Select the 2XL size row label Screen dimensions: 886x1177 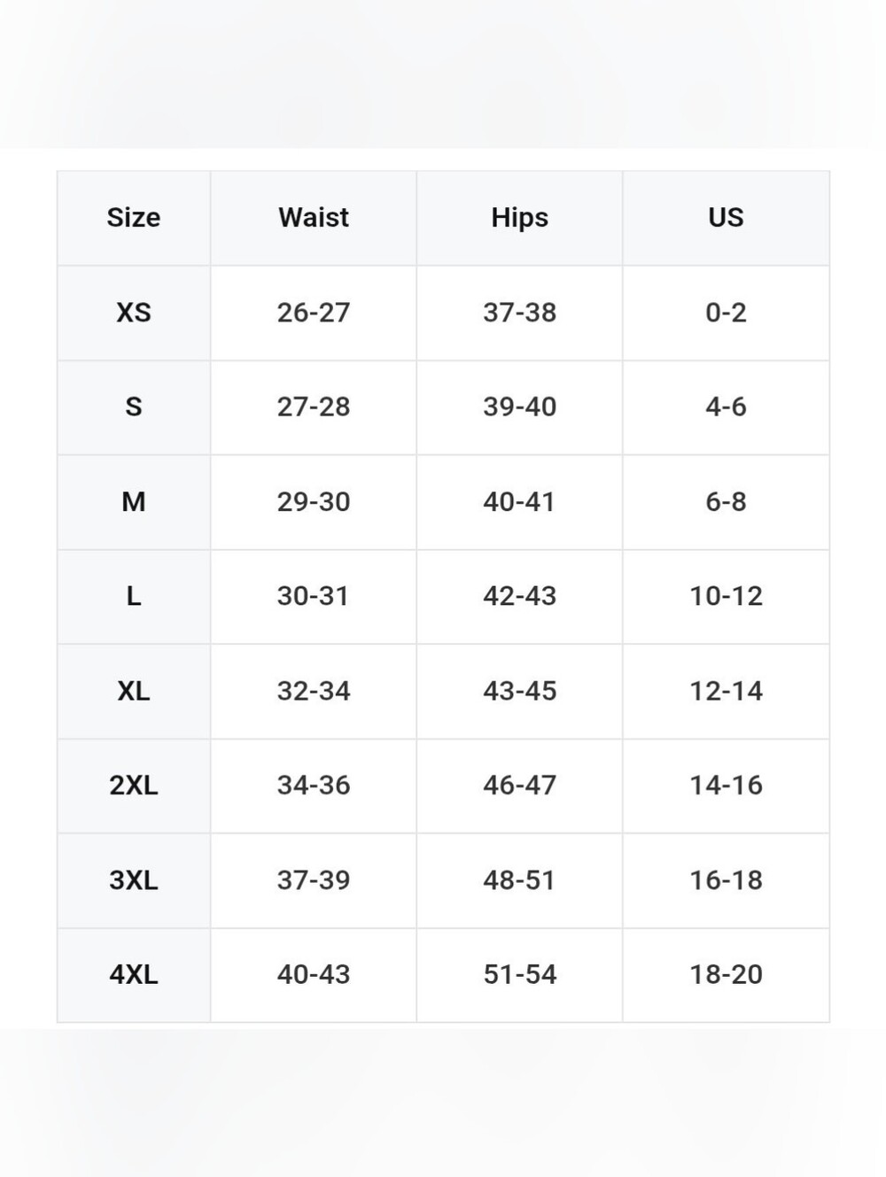click(x=134, y=786)
